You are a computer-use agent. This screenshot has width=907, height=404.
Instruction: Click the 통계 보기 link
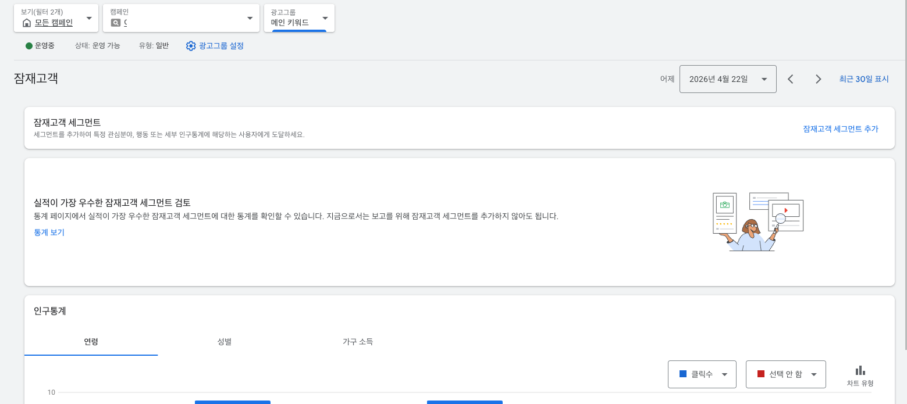coord(49,232)
